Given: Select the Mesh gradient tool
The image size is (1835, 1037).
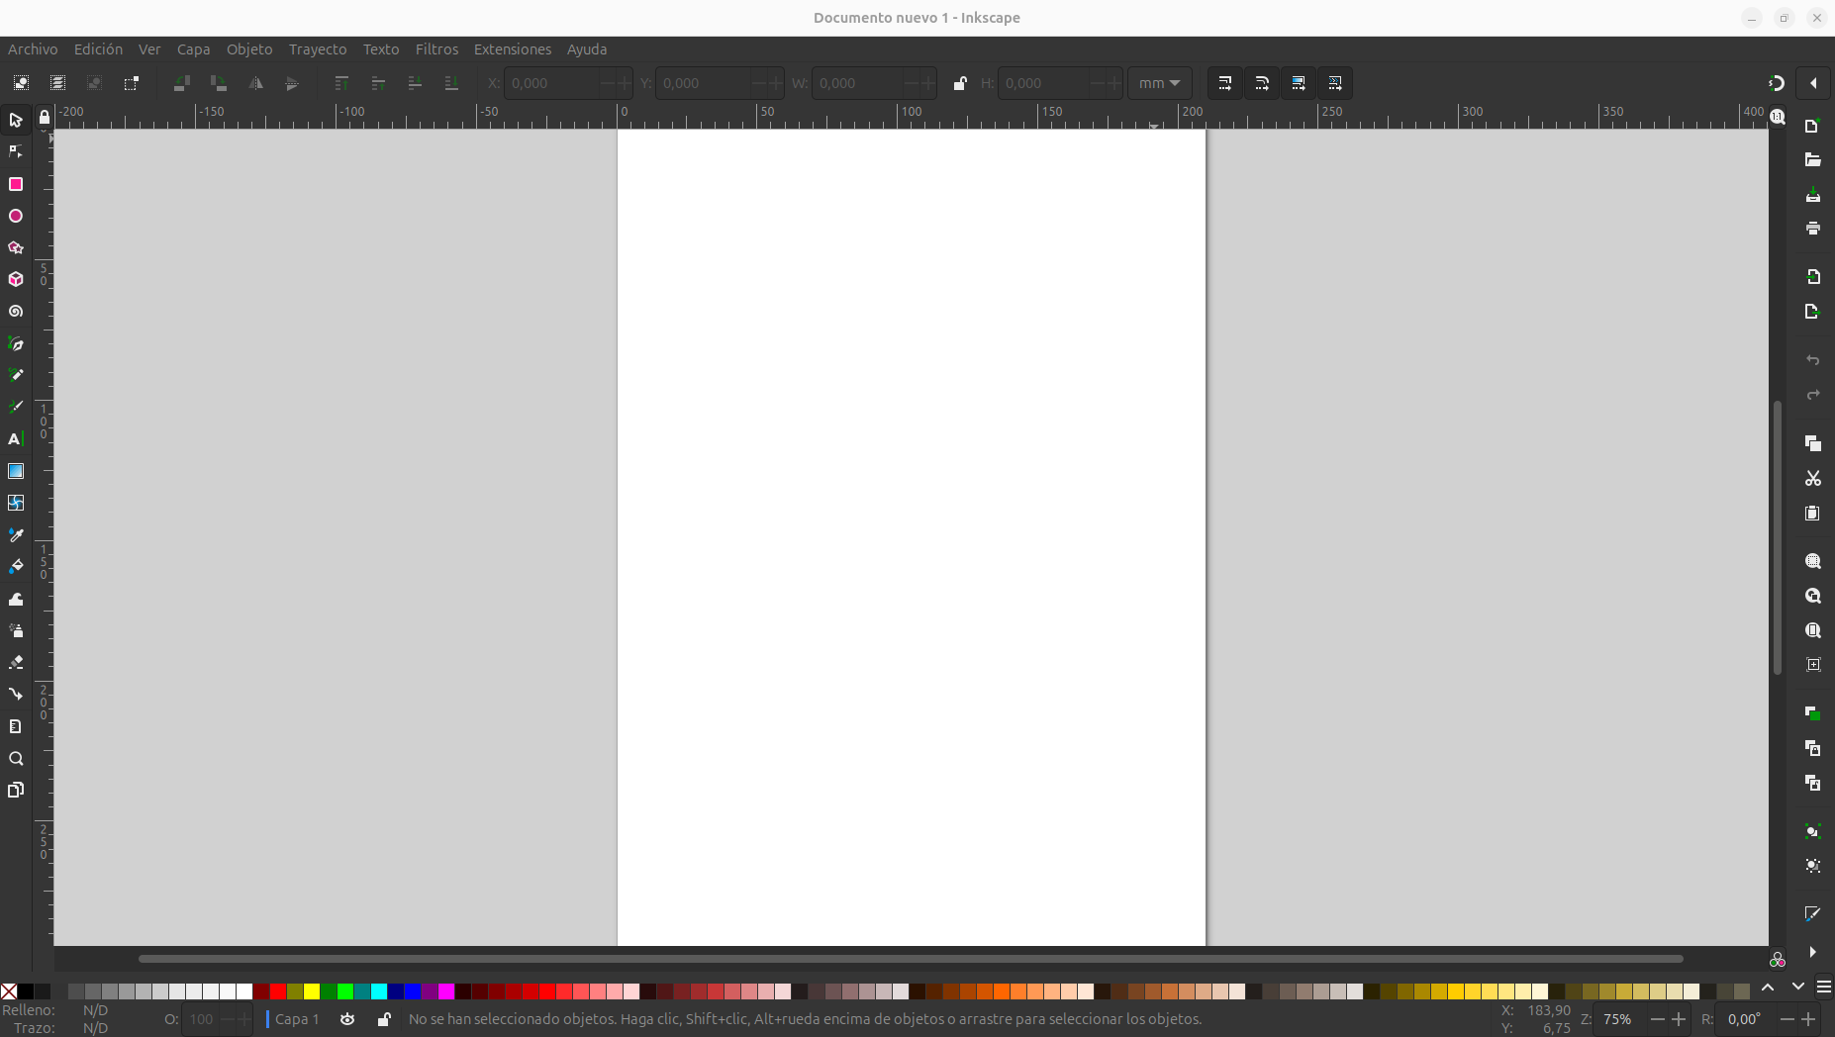Looking at the screenshot, I should tap(16, 503).
